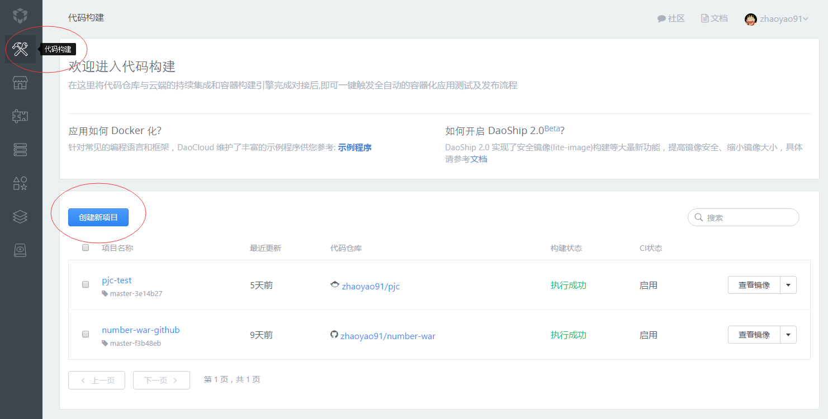This screenshot has width=828, height=419.
Task: Click the 创建新项目 button
Action: (98, 217)
